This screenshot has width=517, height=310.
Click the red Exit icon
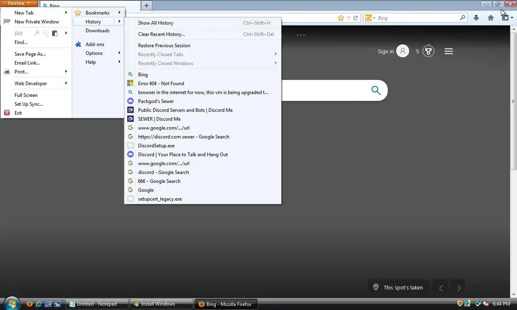pyautogui.click(x=7, y=113)
